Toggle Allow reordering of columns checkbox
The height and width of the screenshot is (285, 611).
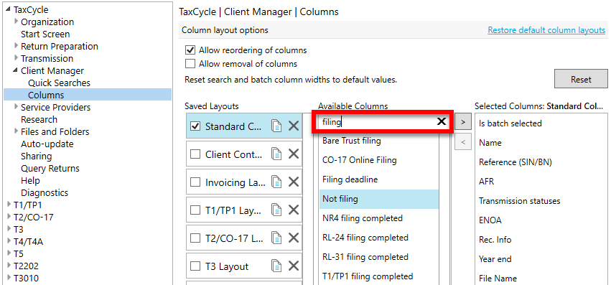[190, 50]
